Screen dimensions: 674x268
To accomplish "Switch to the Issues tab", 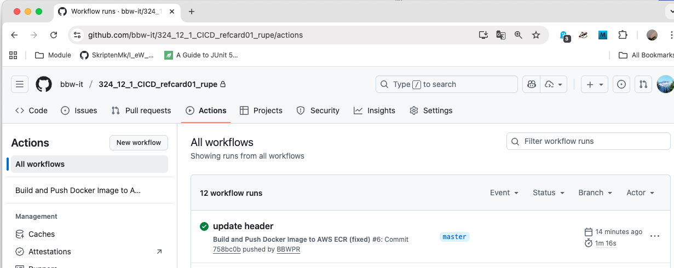I will 79,110.
